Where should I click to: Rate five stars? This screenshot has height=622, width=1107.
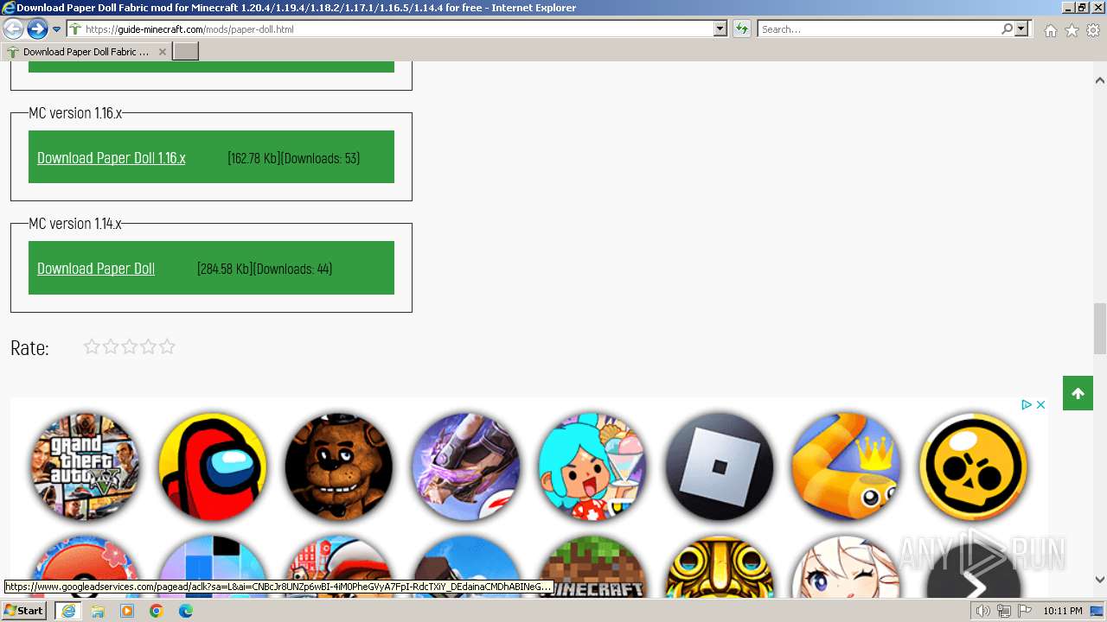(x=168, y=346)
